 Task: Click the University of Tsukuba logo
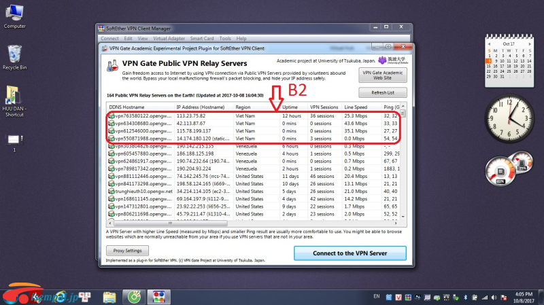tap(393, 60)
